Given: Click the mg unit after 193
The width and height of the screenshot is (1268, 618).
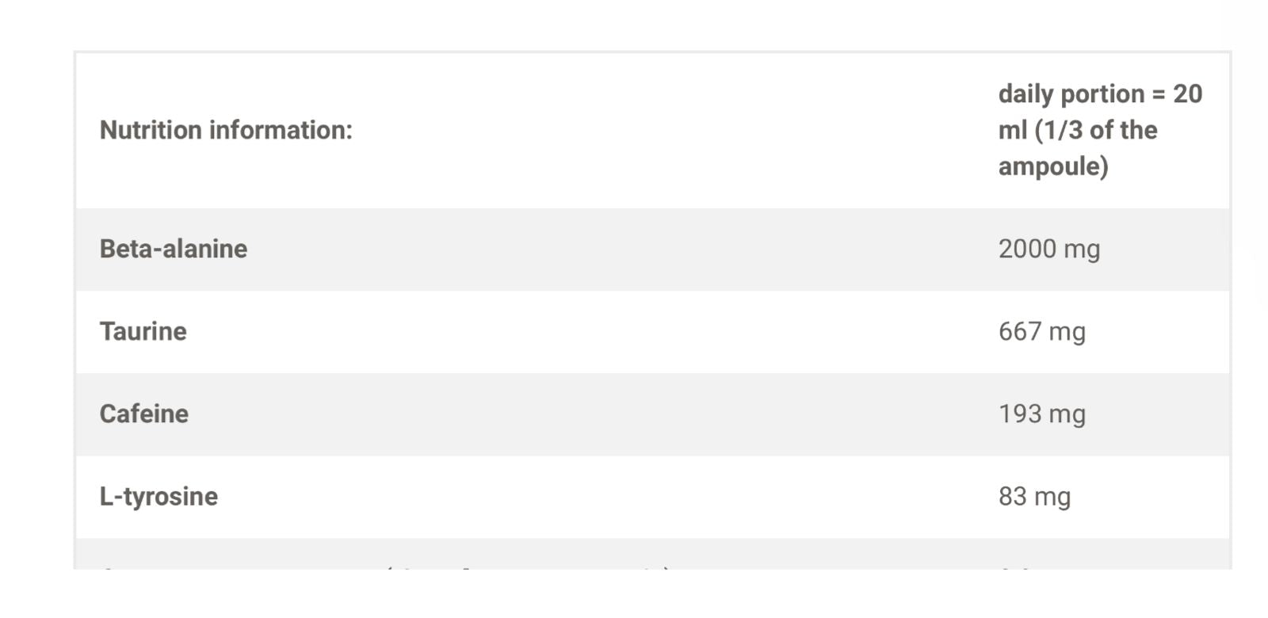Looking at the screenshot, I should click(x=1067, y=414).
